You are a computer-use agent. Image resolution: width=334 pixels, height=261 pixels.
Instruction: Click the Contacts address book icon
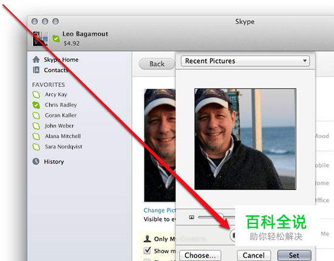click(36, 70)
